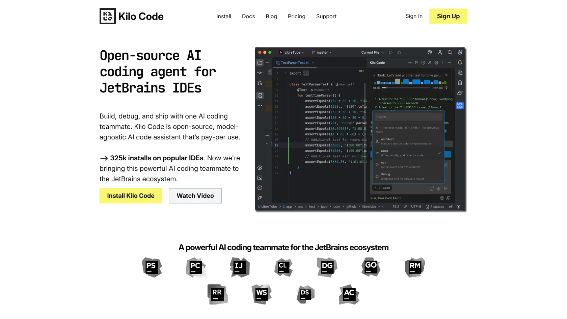Select the IntelliJ IDEA (IJ) icon
This screenshot has height=319, width=567.
(x=239, y=267)
